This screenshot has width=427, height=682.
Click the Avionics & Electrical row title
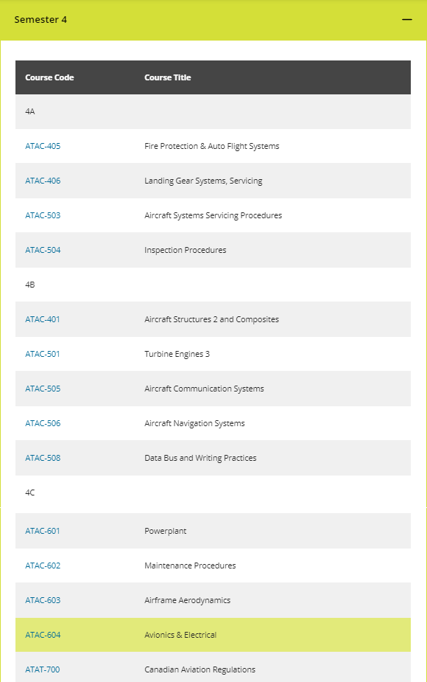180,635
